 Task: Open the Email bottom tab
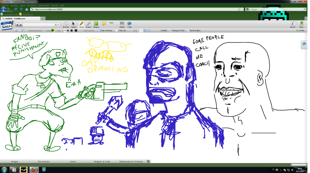(73, 161)
